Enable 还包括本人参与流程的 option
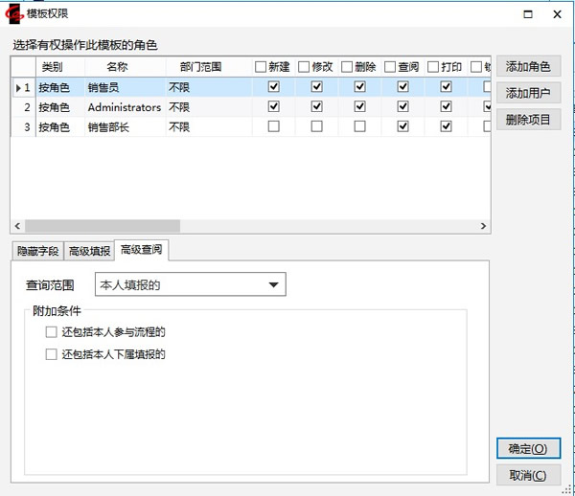This screenshot has height=496, width=575. click(52, 332)
